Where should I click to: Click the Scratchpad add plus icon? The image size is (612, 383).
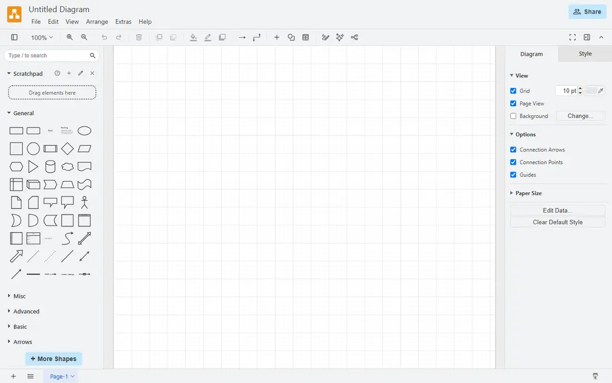69,73
